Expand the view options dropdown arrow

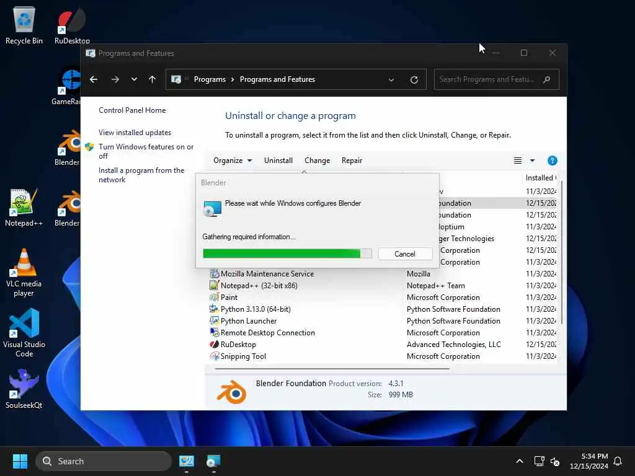tap(532, 161)
